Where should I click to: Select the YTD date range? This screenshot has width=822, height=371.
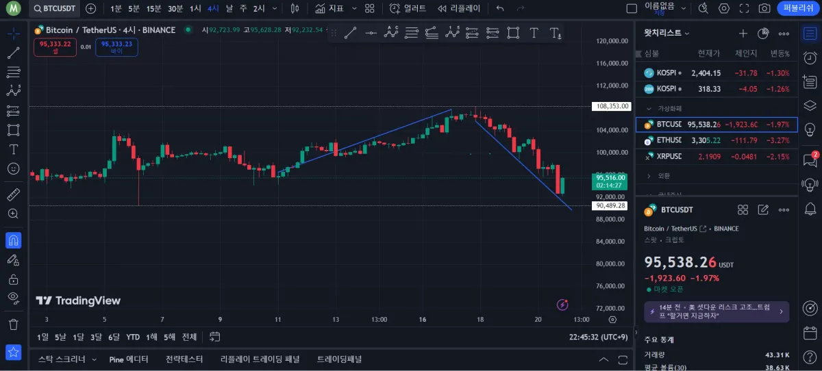(x=133, y=337)
